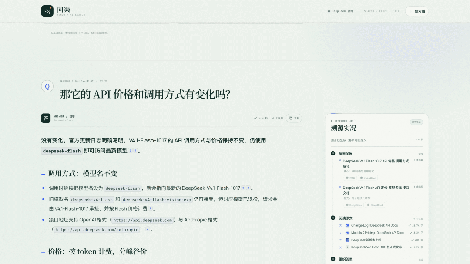The width and height of the screenshot is (470, 264).
Task: Open citation 2 after Flash 价格计费
Action: 151,208
